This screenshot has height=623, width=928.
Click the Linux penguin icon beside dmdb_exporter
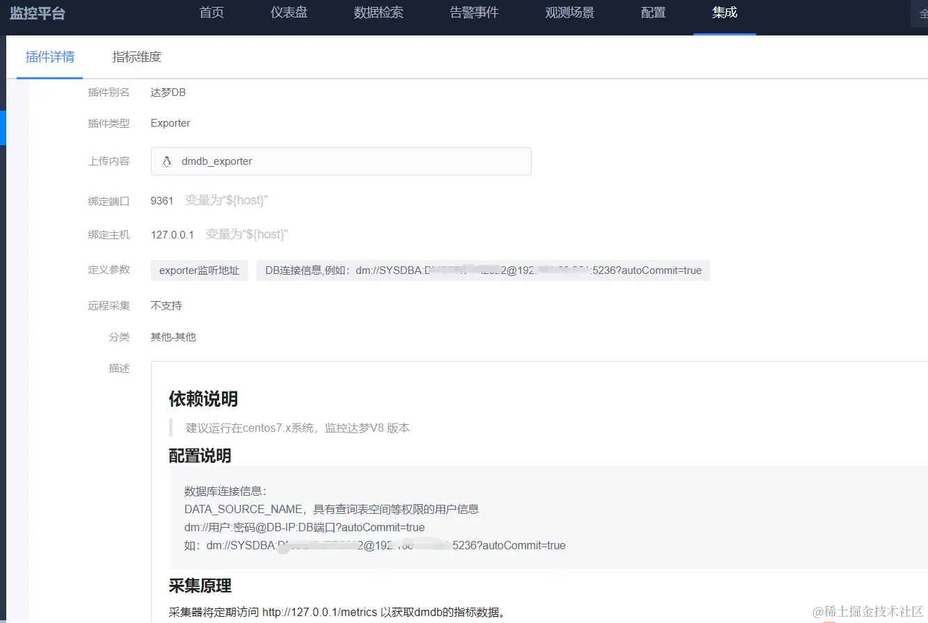pos(166,161)
